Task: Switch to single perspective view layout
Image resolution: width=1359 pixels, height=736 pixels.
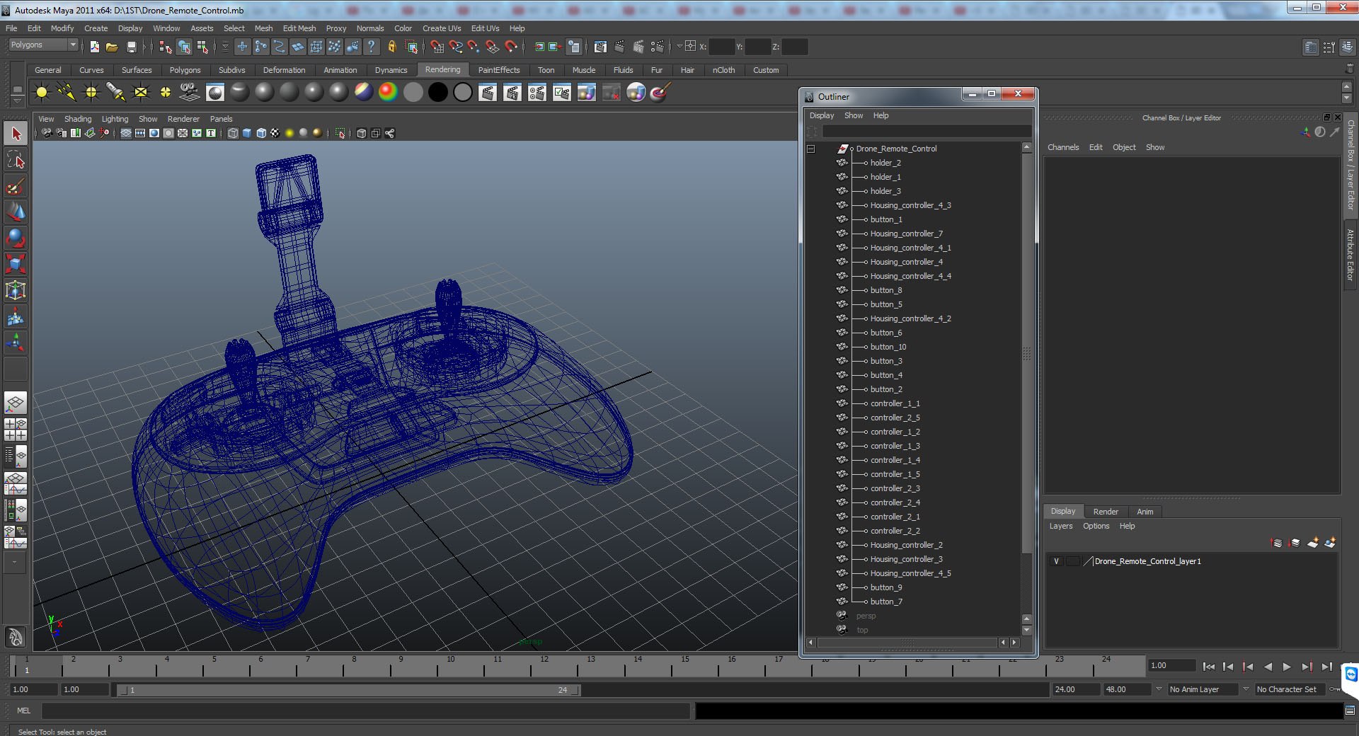Action: (16, 403)
